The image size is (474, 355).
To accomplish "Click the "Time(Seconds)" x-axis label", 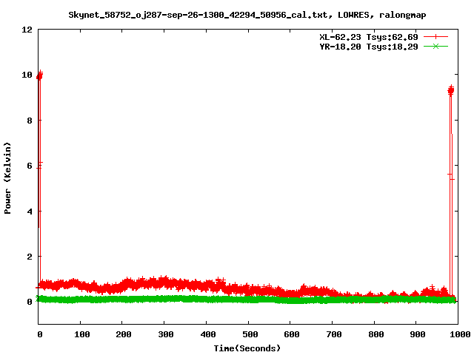I will tap(247, 348).
